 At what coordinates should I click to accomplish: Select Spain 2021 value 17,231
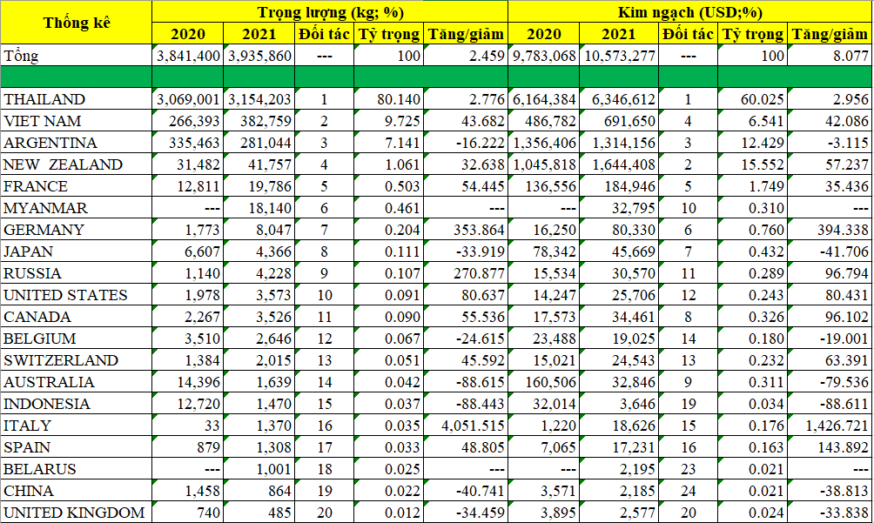(619, 446)
